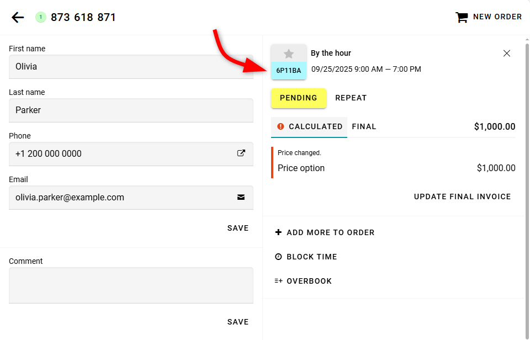This screenshot has height=340, width=530.
Task: Click the email envelope icon
Action: click(x=241, y=197)
